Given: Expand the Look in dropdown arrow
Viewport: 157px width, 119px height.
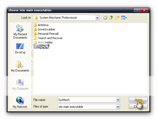Looking at the screenshot, I should (x=97, y=18).
